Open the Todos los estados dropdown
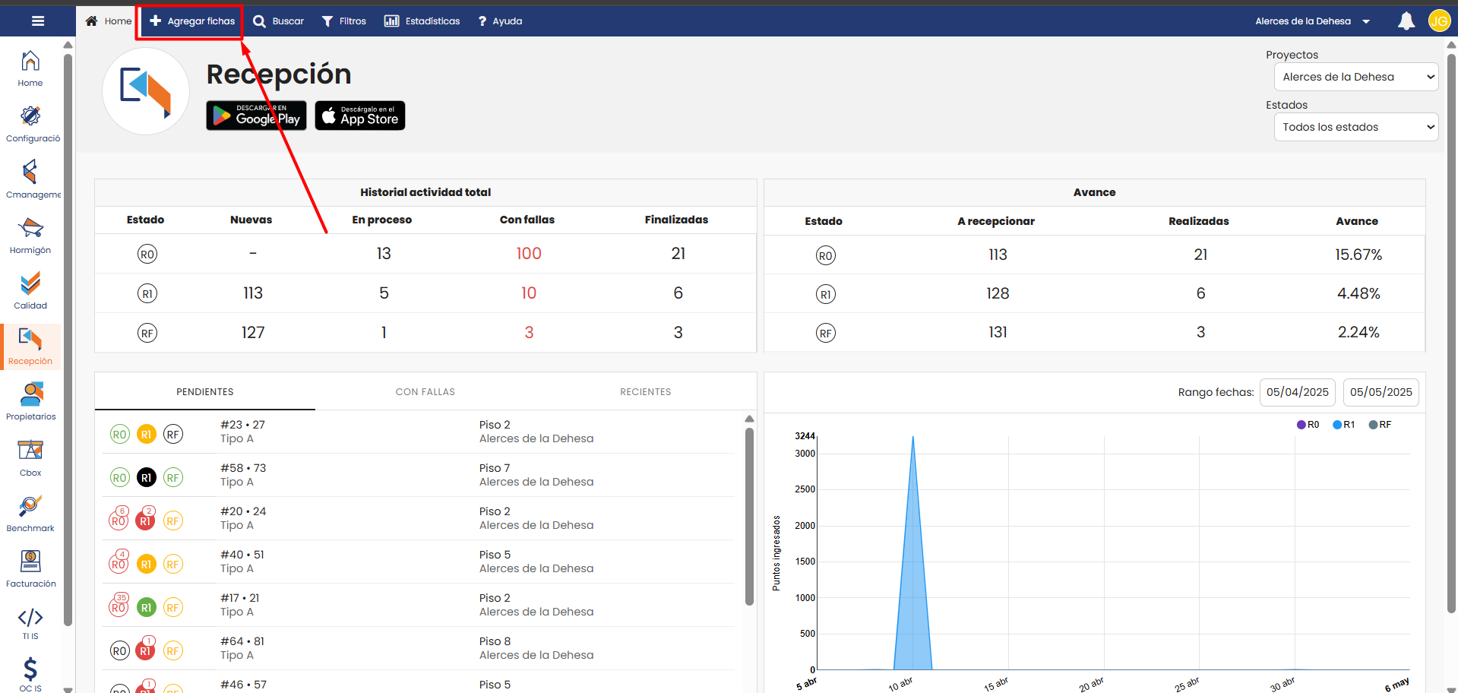The height and width of the screenshot is (693, 1458). [x=1355, y=127]
